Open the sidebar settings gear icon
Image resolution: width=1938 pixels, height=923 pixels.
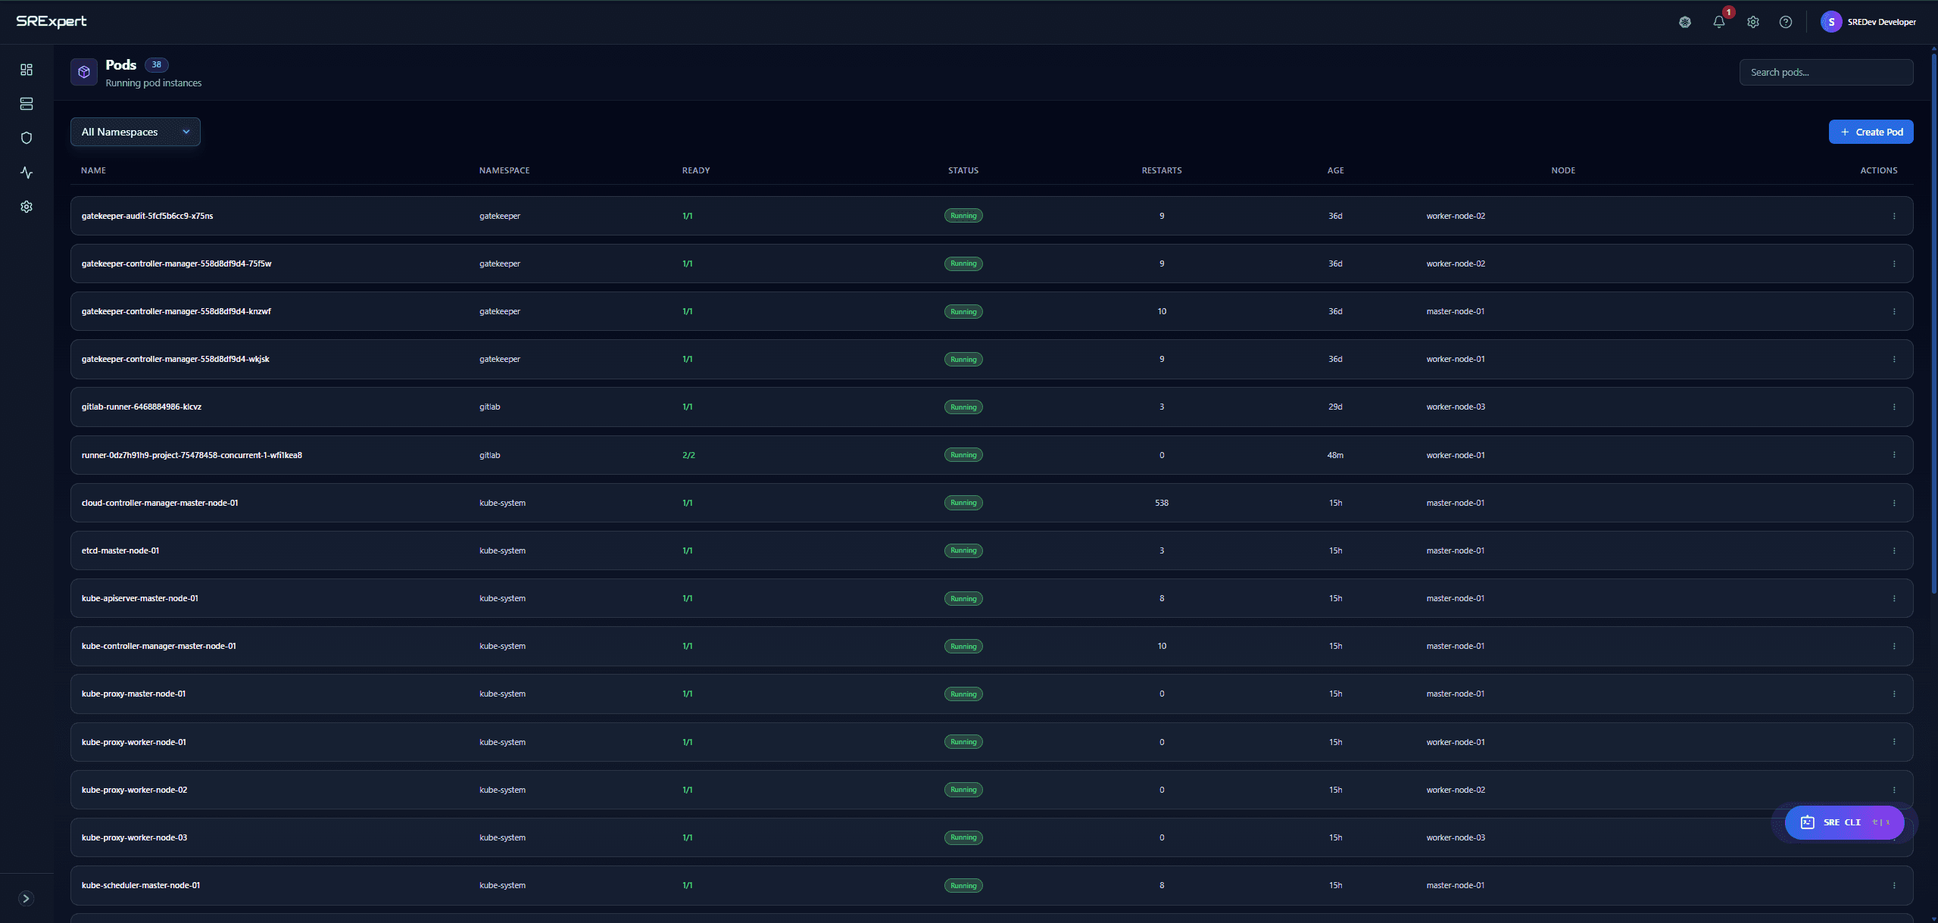click(x=27, y=207)
